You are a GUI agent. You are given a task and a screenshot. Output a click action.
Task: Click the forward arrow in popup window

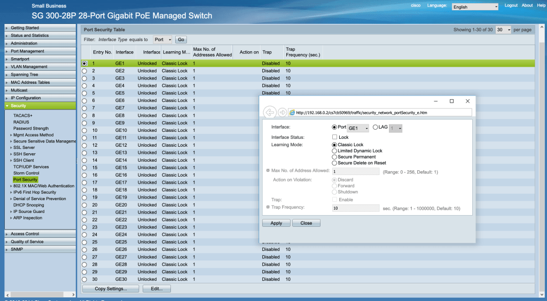(282, 113)
